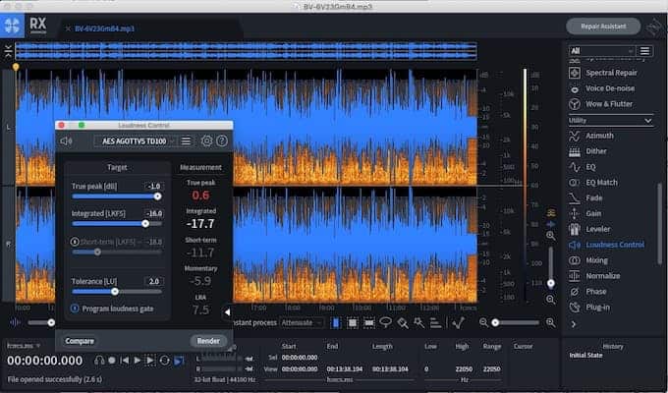Click the Render button
Screen dimensions: 668x393
coord(208,341)
